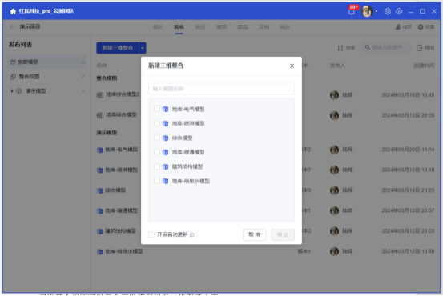
Task: Click the 确定 button in dialog
Action: (283, 234)
